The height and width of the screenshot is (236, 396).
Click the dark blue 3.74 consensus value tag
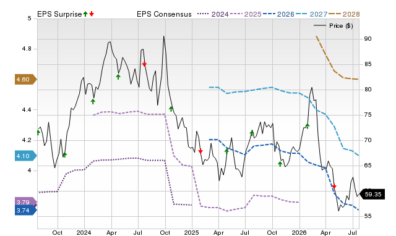tap(26, 210)
